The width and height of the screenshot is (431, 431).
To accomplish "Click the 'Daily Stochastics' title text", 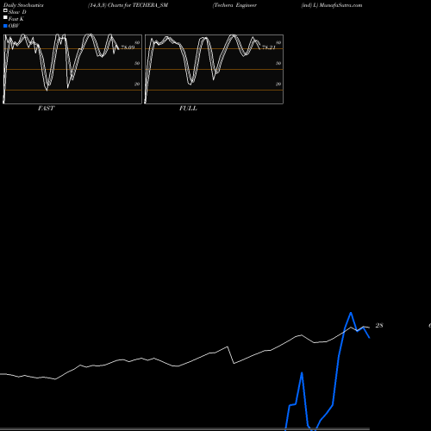I will (x=23, y=5).
